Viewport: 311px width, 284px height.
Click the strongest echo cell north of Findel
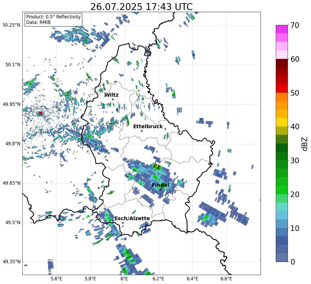[x=157, y=166]
